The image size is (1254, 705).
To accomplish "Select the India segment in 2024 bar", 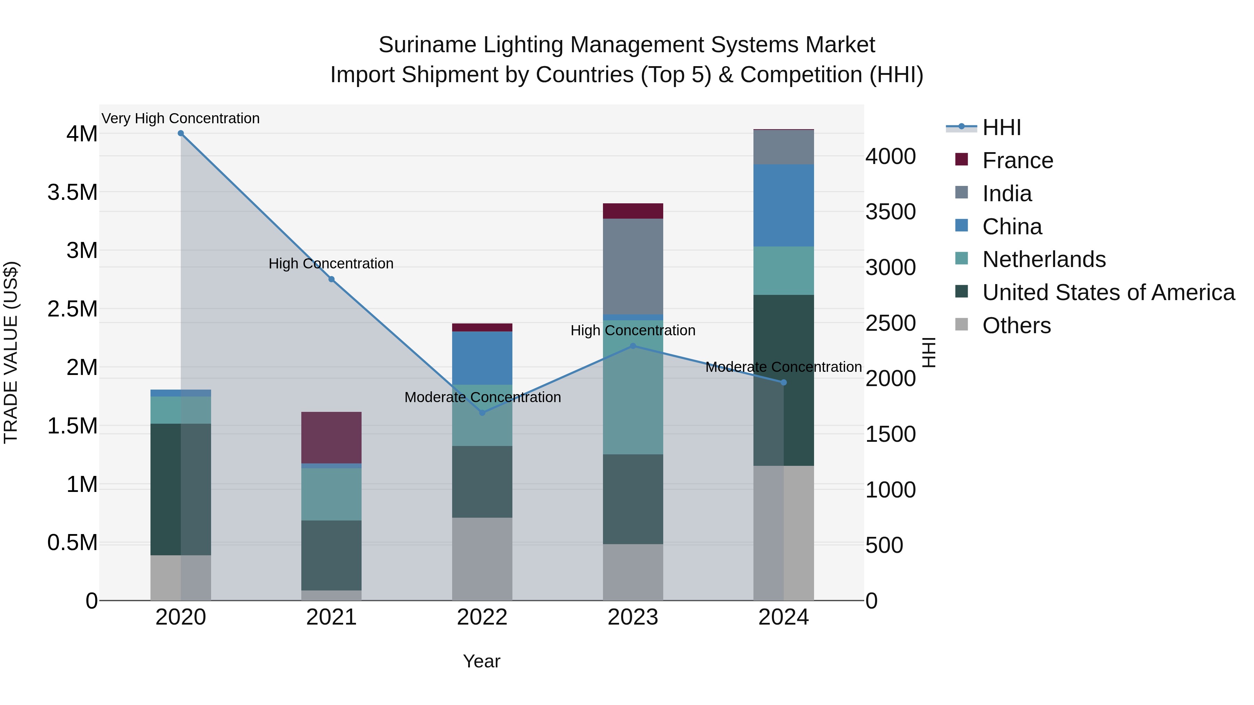I will (x=784, y=147).
